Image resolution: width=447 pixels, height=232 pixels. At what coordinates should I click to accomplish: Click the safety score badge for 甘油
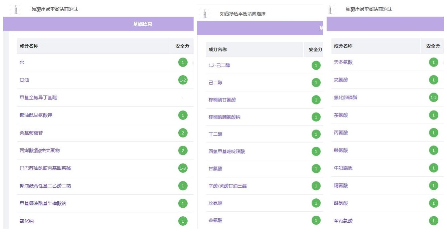coord(183,80)
